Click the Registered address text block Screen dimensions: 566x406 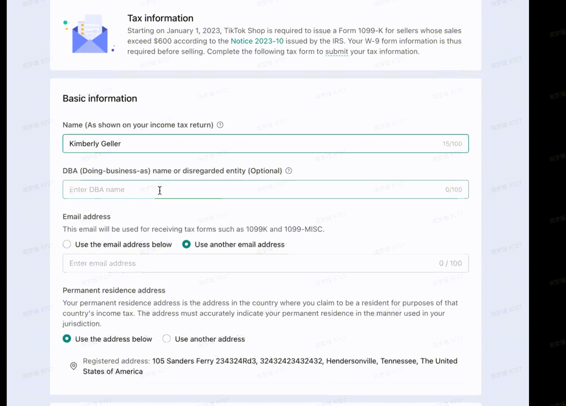point(270,366)
